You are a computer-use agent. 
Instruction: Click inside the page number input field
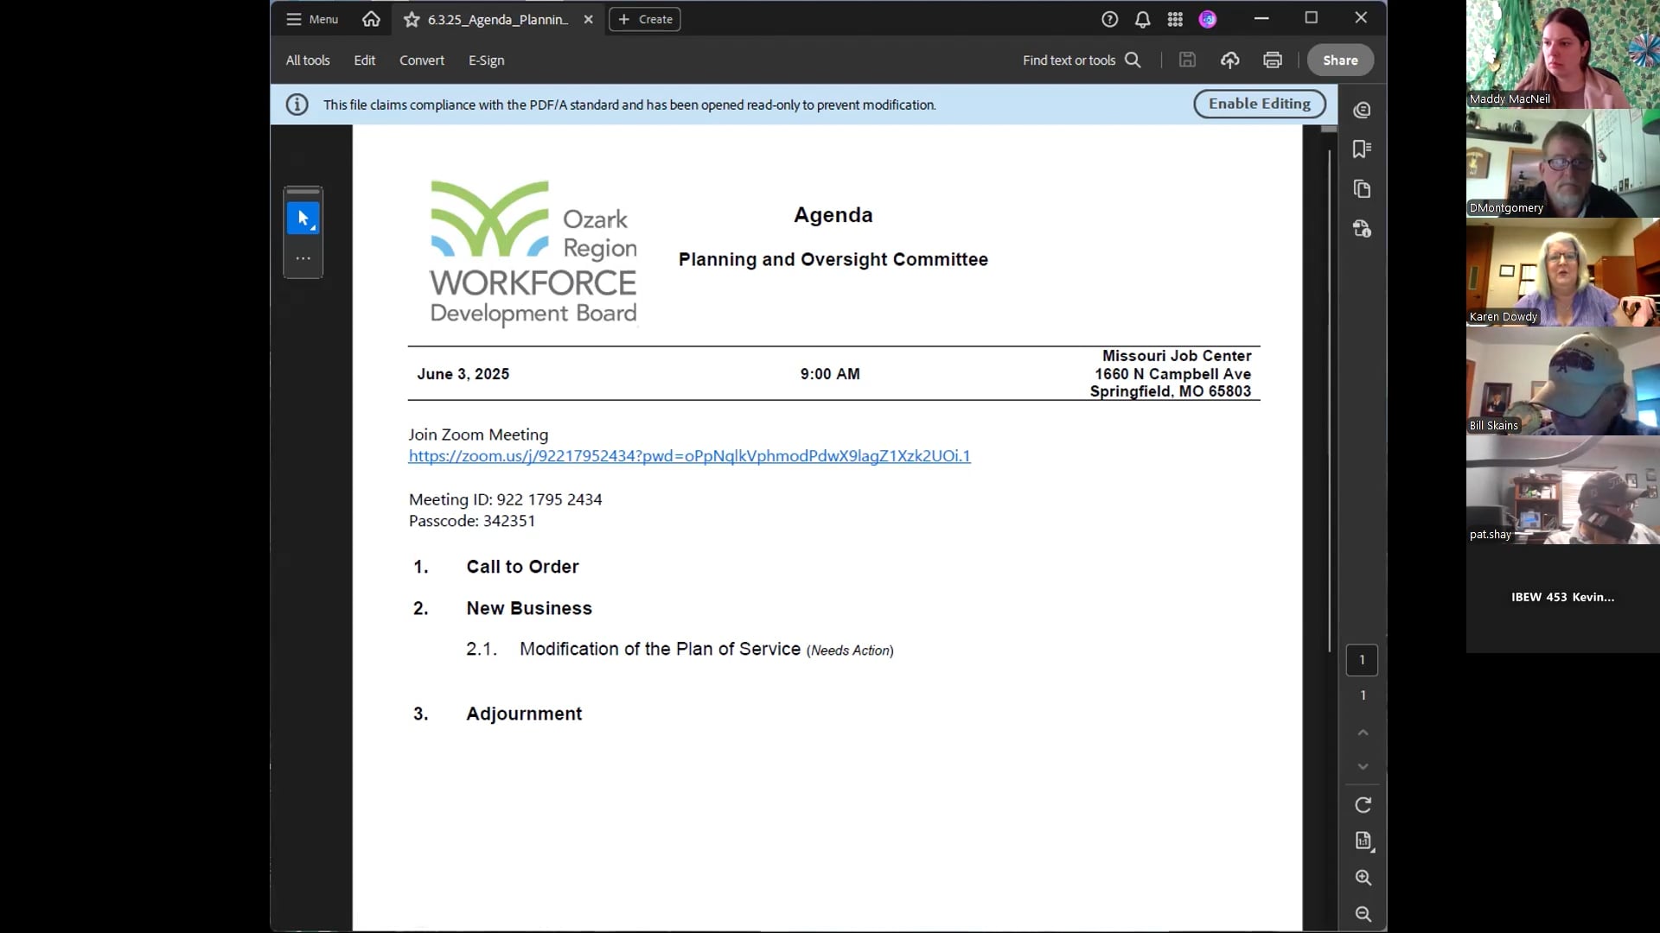(1362, 659)
